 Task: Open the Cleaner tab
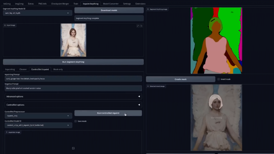pos(23,69)
